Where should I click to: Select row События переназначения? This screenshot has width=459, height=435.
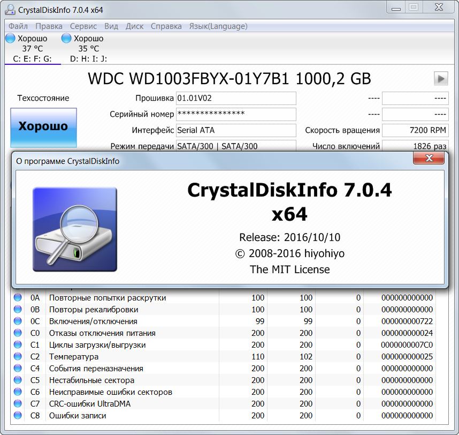click(x=224, y=368)
